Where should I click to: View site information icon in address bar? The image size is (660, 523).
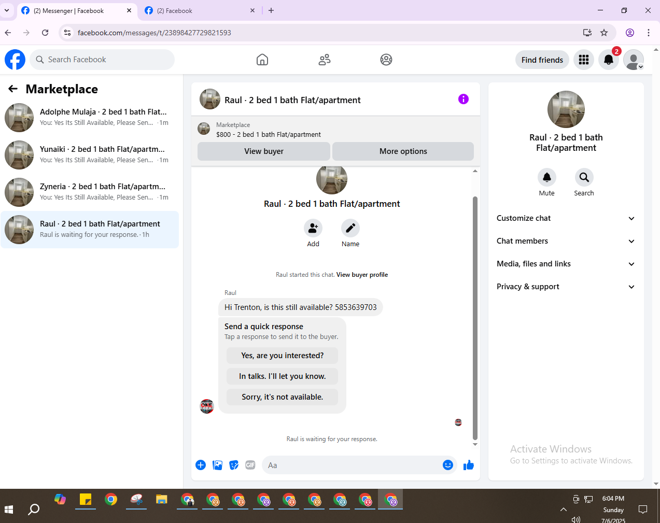point(67,33)
